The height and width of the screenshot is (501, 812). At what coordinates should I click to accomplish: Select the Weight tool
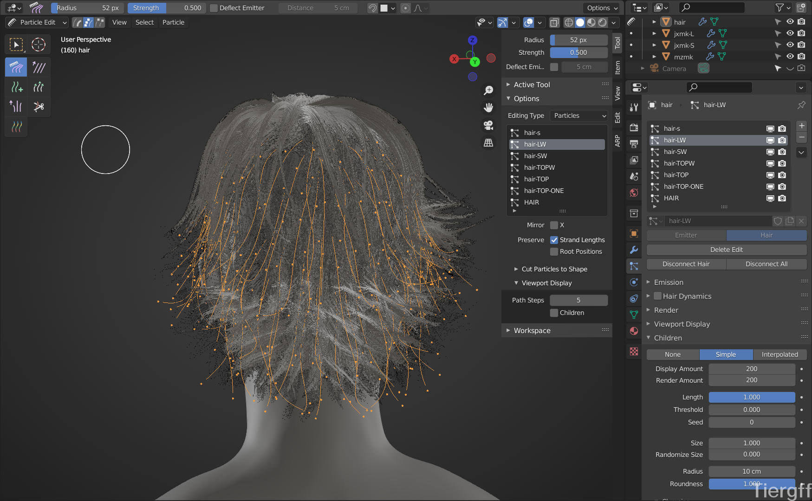pos(16,126)
